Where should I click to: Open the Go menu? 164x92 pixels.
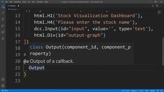pos(29,2)
